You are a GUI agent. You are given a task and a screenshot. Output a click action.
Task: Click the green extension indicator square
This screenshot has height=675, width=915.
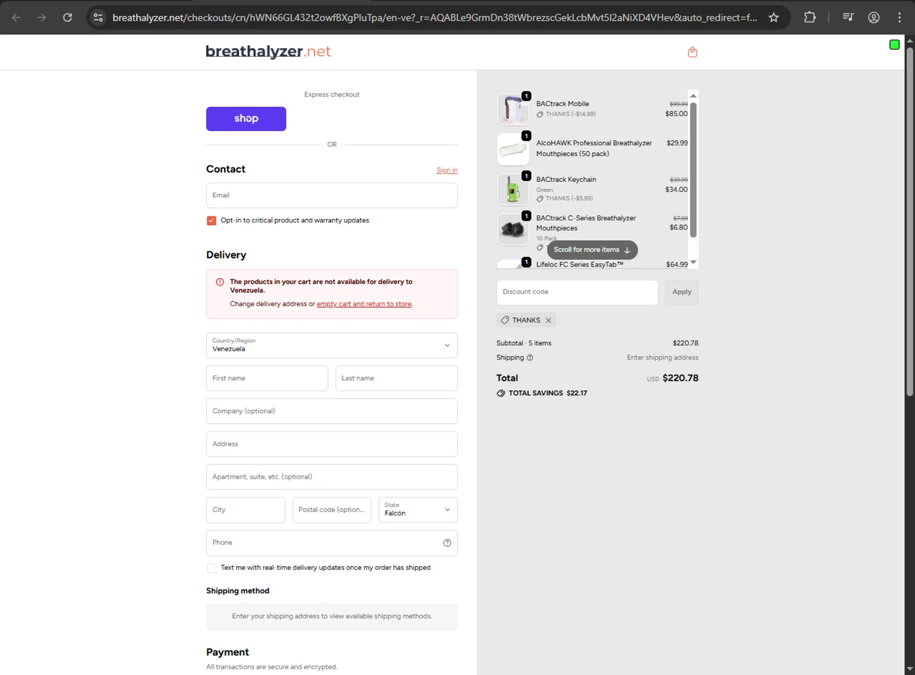tap(894, 45)
